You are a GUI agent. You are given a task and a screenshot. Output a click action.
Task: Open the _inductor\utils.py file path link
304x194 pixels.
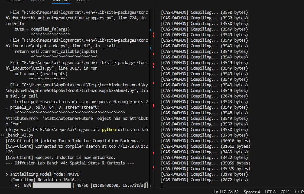77,65
